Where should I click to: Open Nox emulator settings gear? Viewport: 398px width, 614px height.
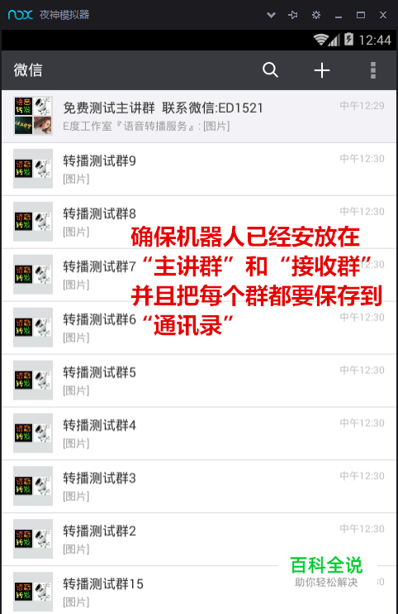coord(316,15)
